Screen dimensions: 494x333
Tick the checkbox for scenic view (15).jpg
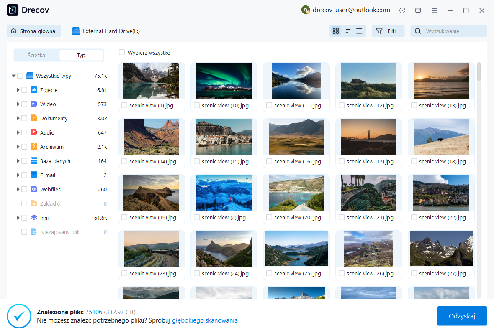[x=197, y=162]
